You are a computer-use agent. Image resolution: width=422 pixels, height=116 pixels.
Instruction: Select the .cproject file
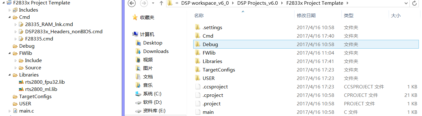tap(306, 95)
